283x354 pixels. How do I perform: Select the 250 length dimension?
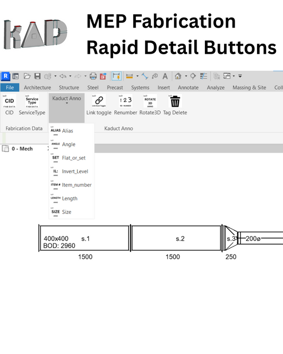[x=231, y=257]
